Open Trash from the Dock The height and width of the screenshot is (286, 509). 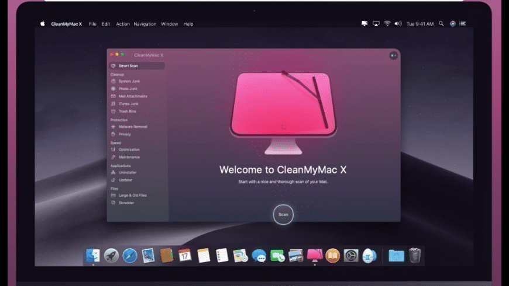click(415, 256)
